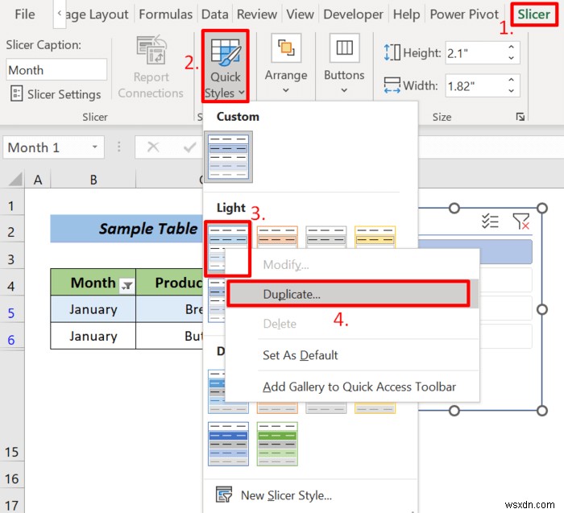Select row 5 header
Viewport: 564px width, 513px height.
[x=11, y=312]
